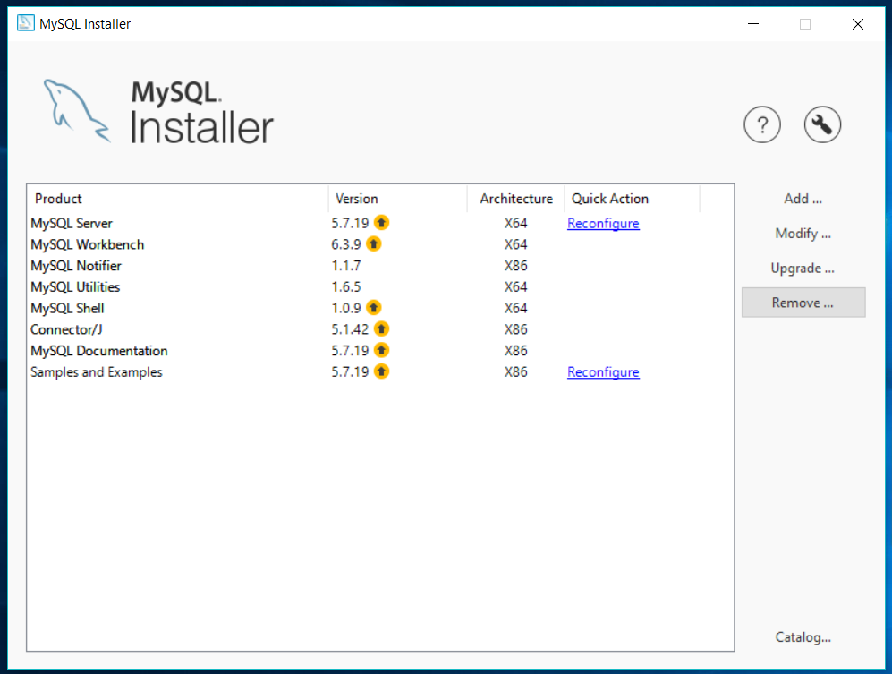
Task: Click Reconfigure link for Samples and Examples
Action: point(603,371)
